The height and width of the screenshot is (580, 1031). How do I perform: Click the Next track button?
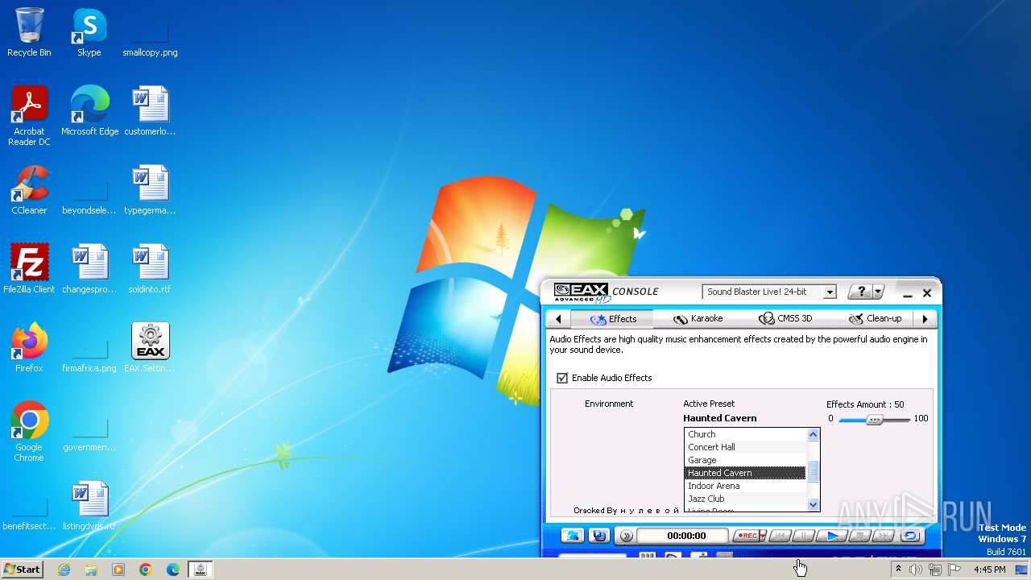coord(884,536)
